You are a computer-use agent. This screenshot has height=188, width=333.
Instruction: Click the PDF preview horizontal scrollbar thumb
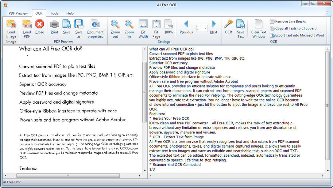(x=68, y=176)
